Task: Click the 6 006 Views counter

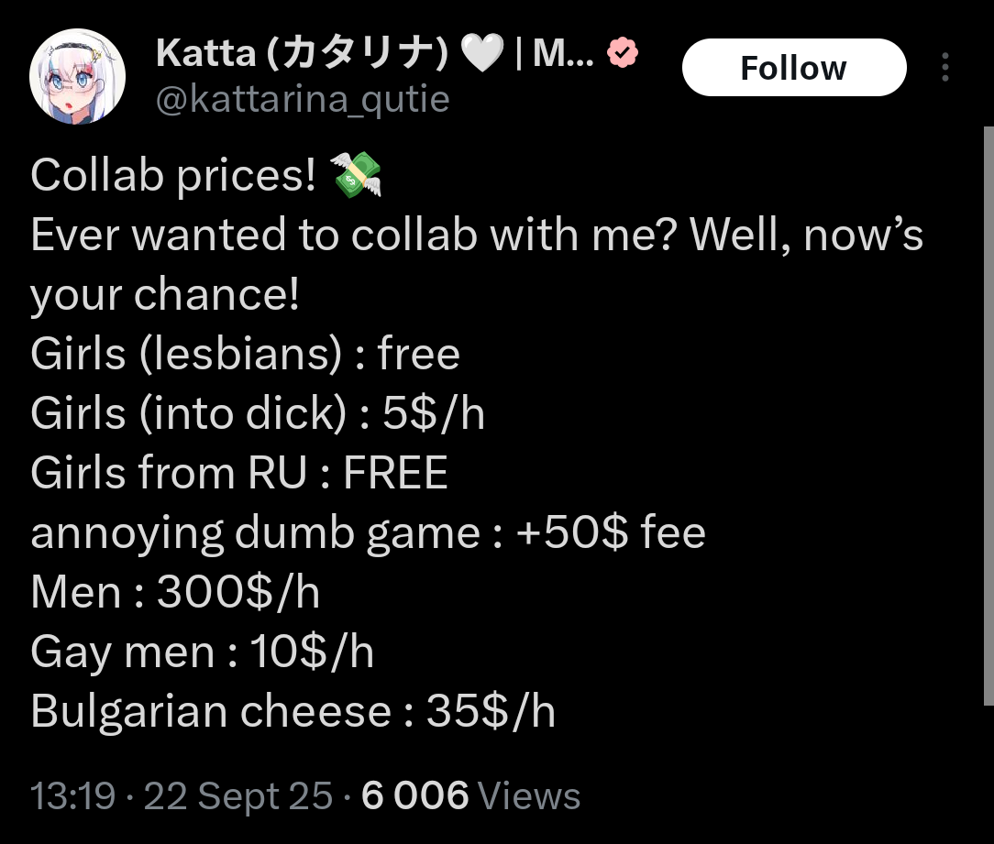Action: [471, 795]
